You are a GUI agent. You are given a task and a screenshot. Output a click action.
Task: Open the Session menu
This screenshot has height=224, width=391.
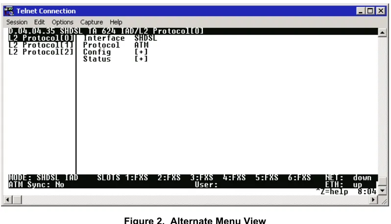(17, 22)
